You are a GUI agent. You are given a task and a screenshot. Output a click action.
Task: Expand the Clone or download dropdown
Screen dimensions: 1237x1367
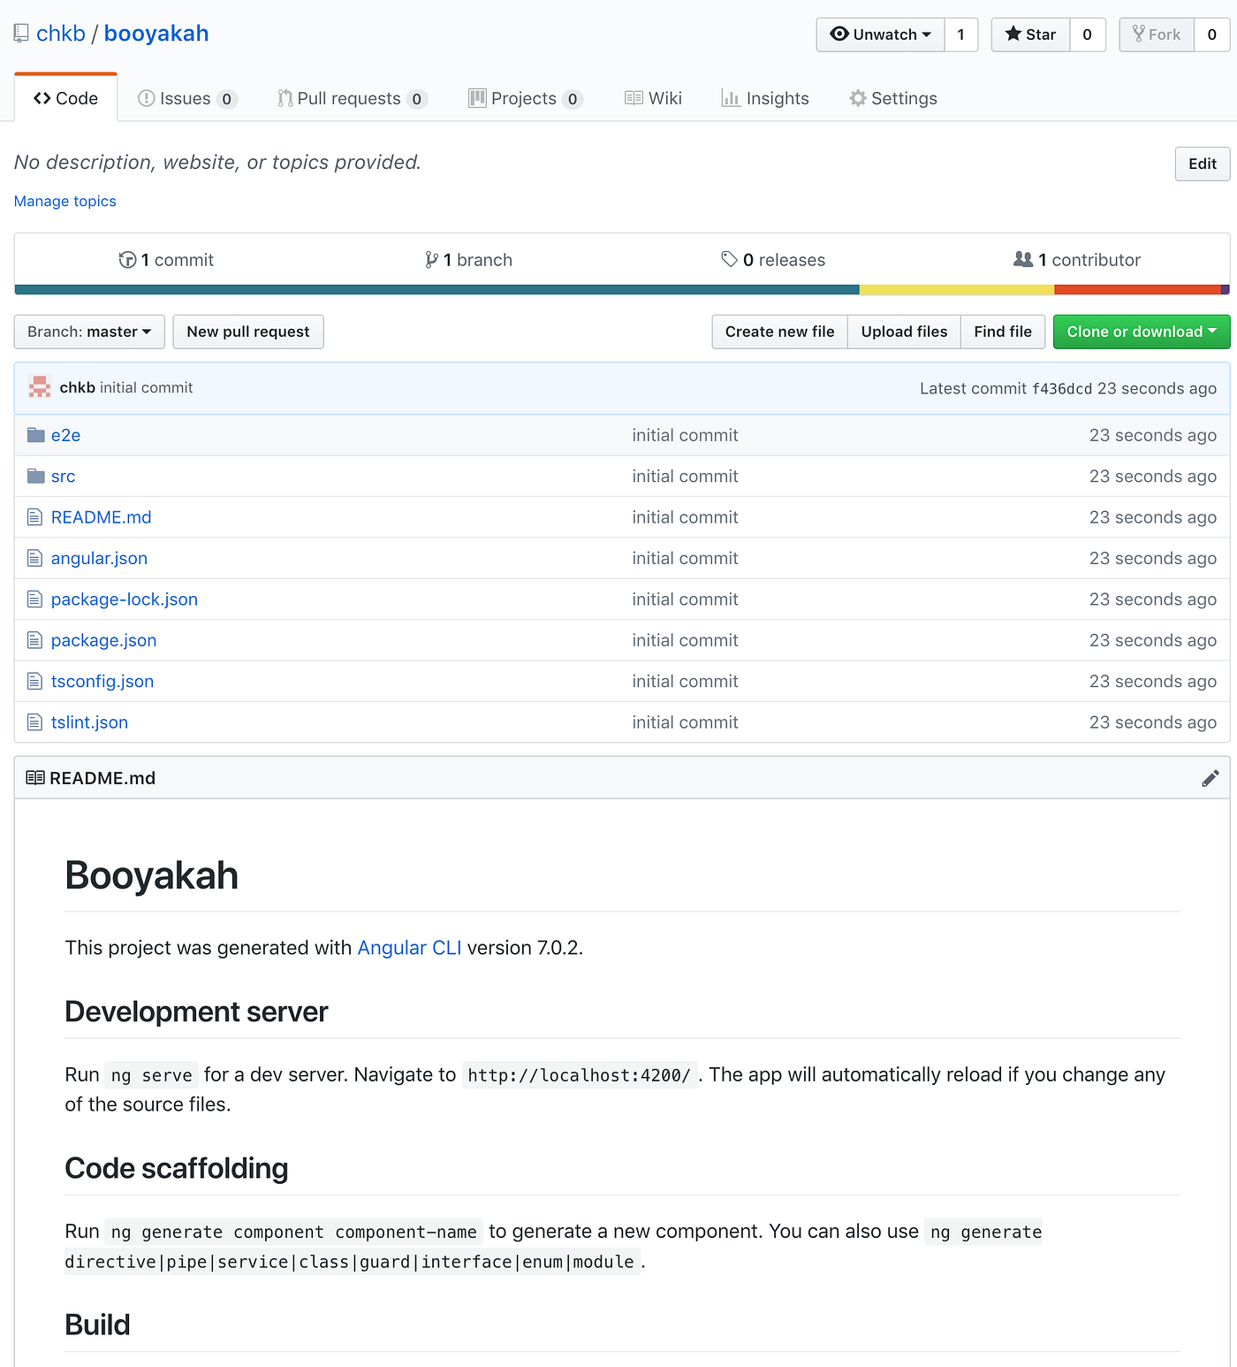(1141, 332)
